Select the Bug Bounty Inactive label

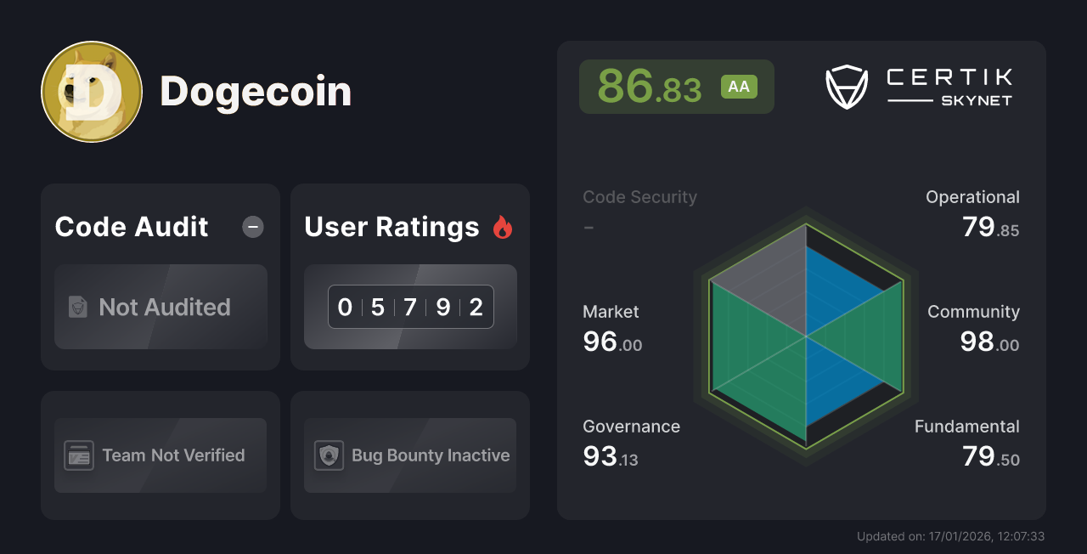click(431, 455)
